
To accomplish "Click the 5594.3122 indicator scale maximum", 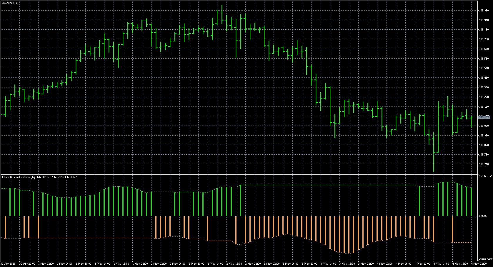I will (x=485, y=176).
